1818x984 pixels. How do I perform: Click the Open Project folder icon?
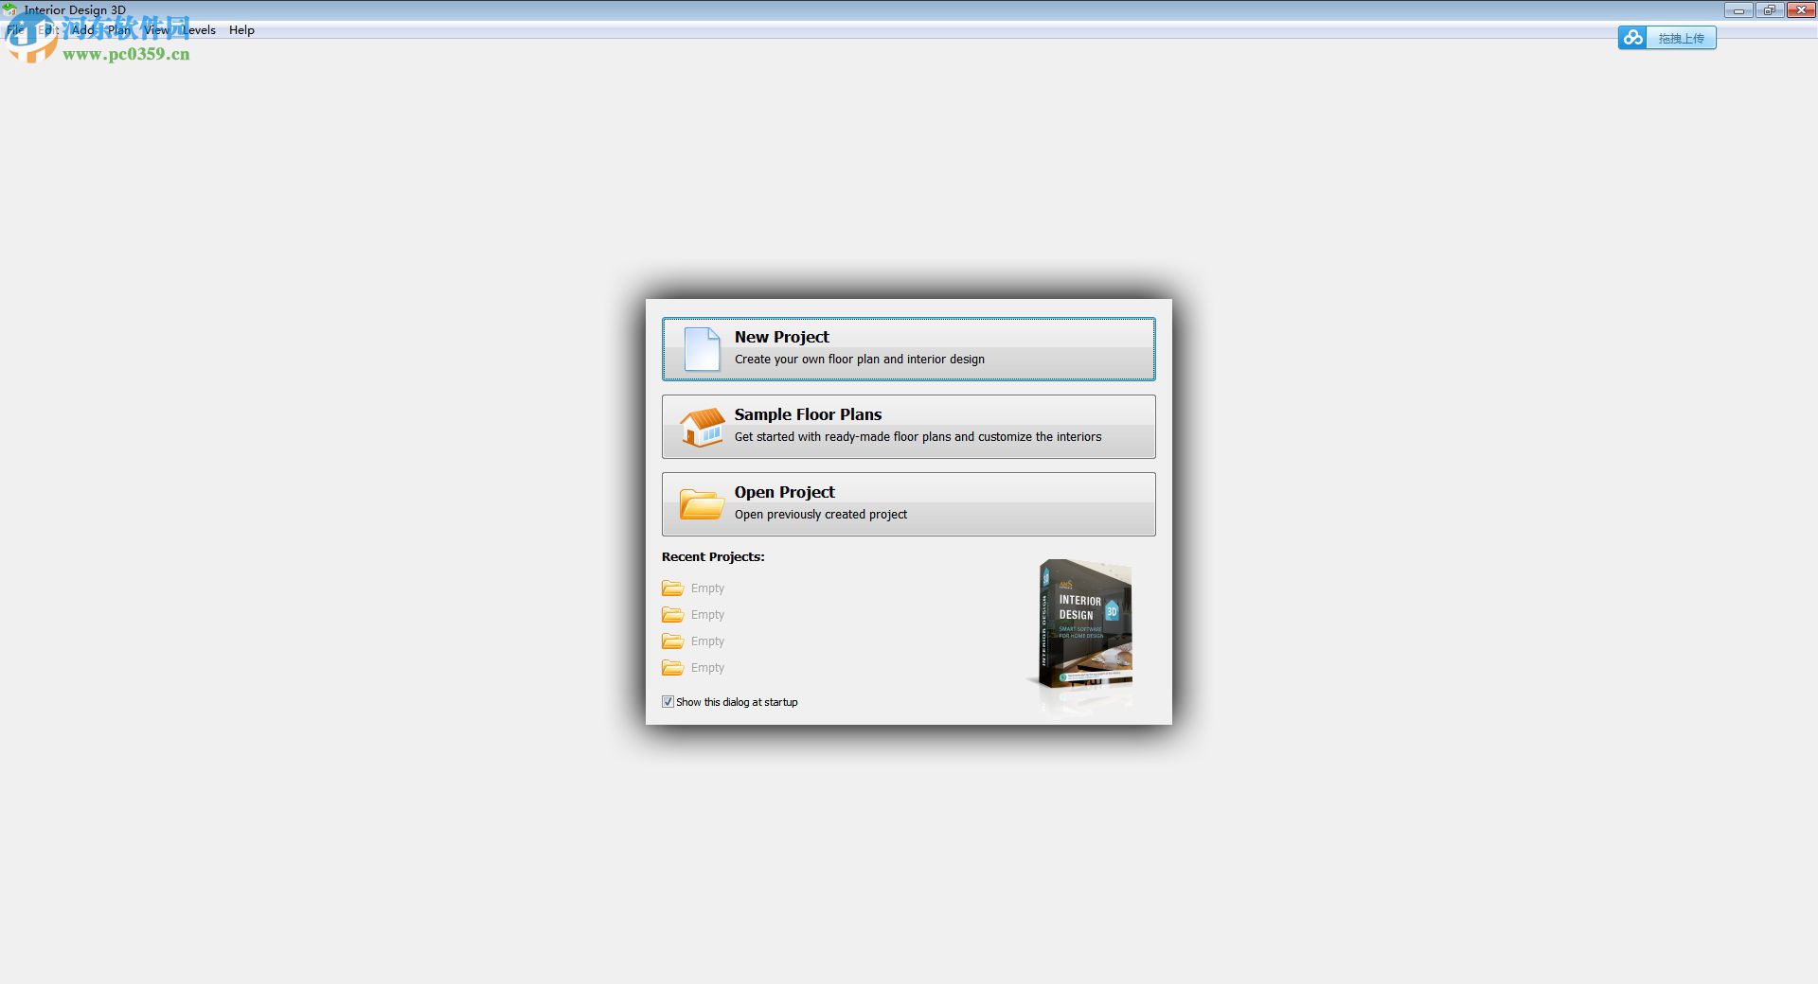click(702, 504)
